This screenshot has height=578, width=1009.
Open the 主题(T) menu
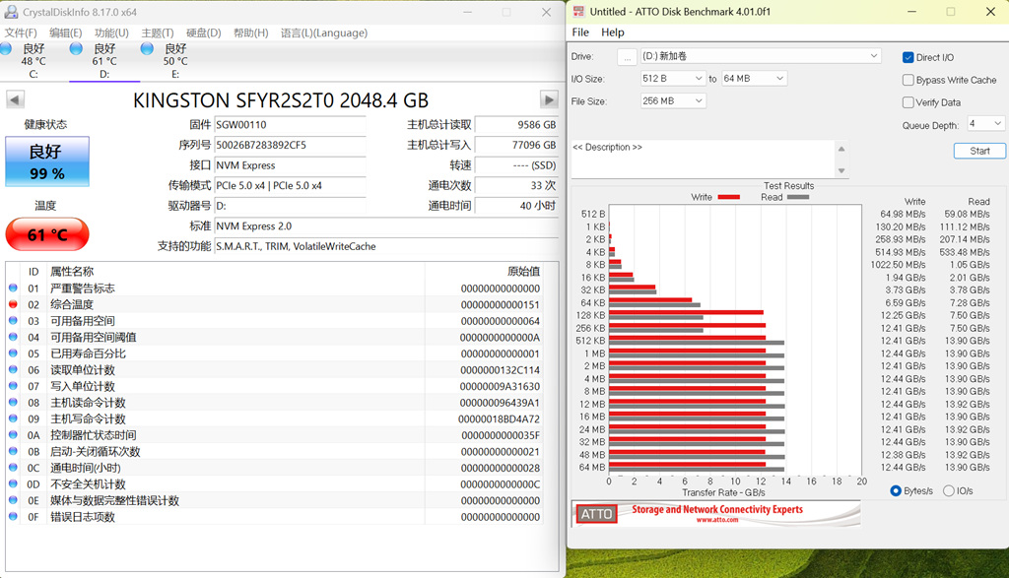pos(158,32)
